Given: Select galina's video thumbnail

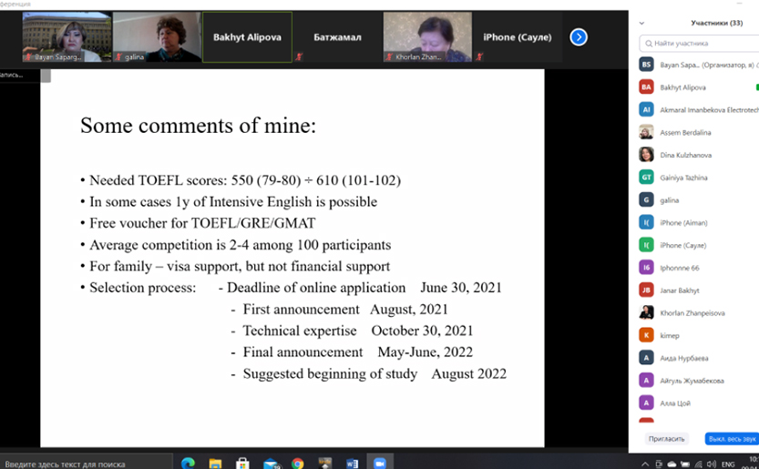Looking at the screenshot, I should (x=157, y=37).
